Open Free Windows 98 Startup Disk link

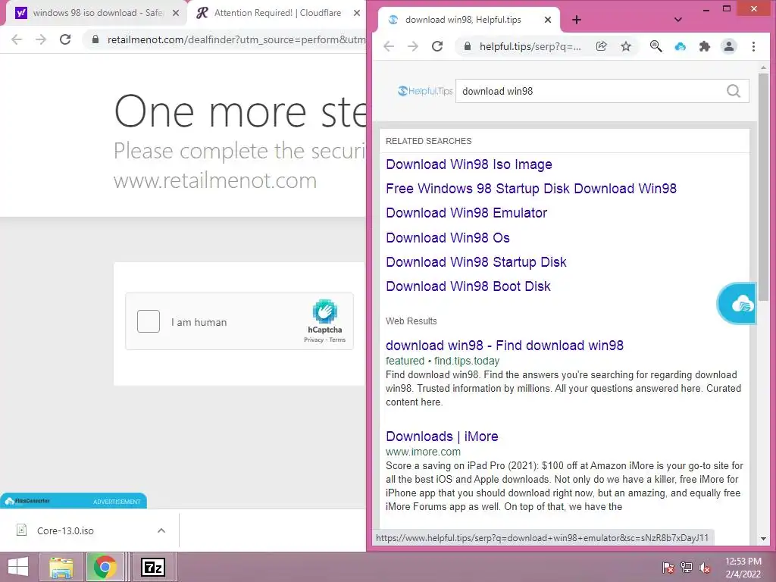pos(531,189)
